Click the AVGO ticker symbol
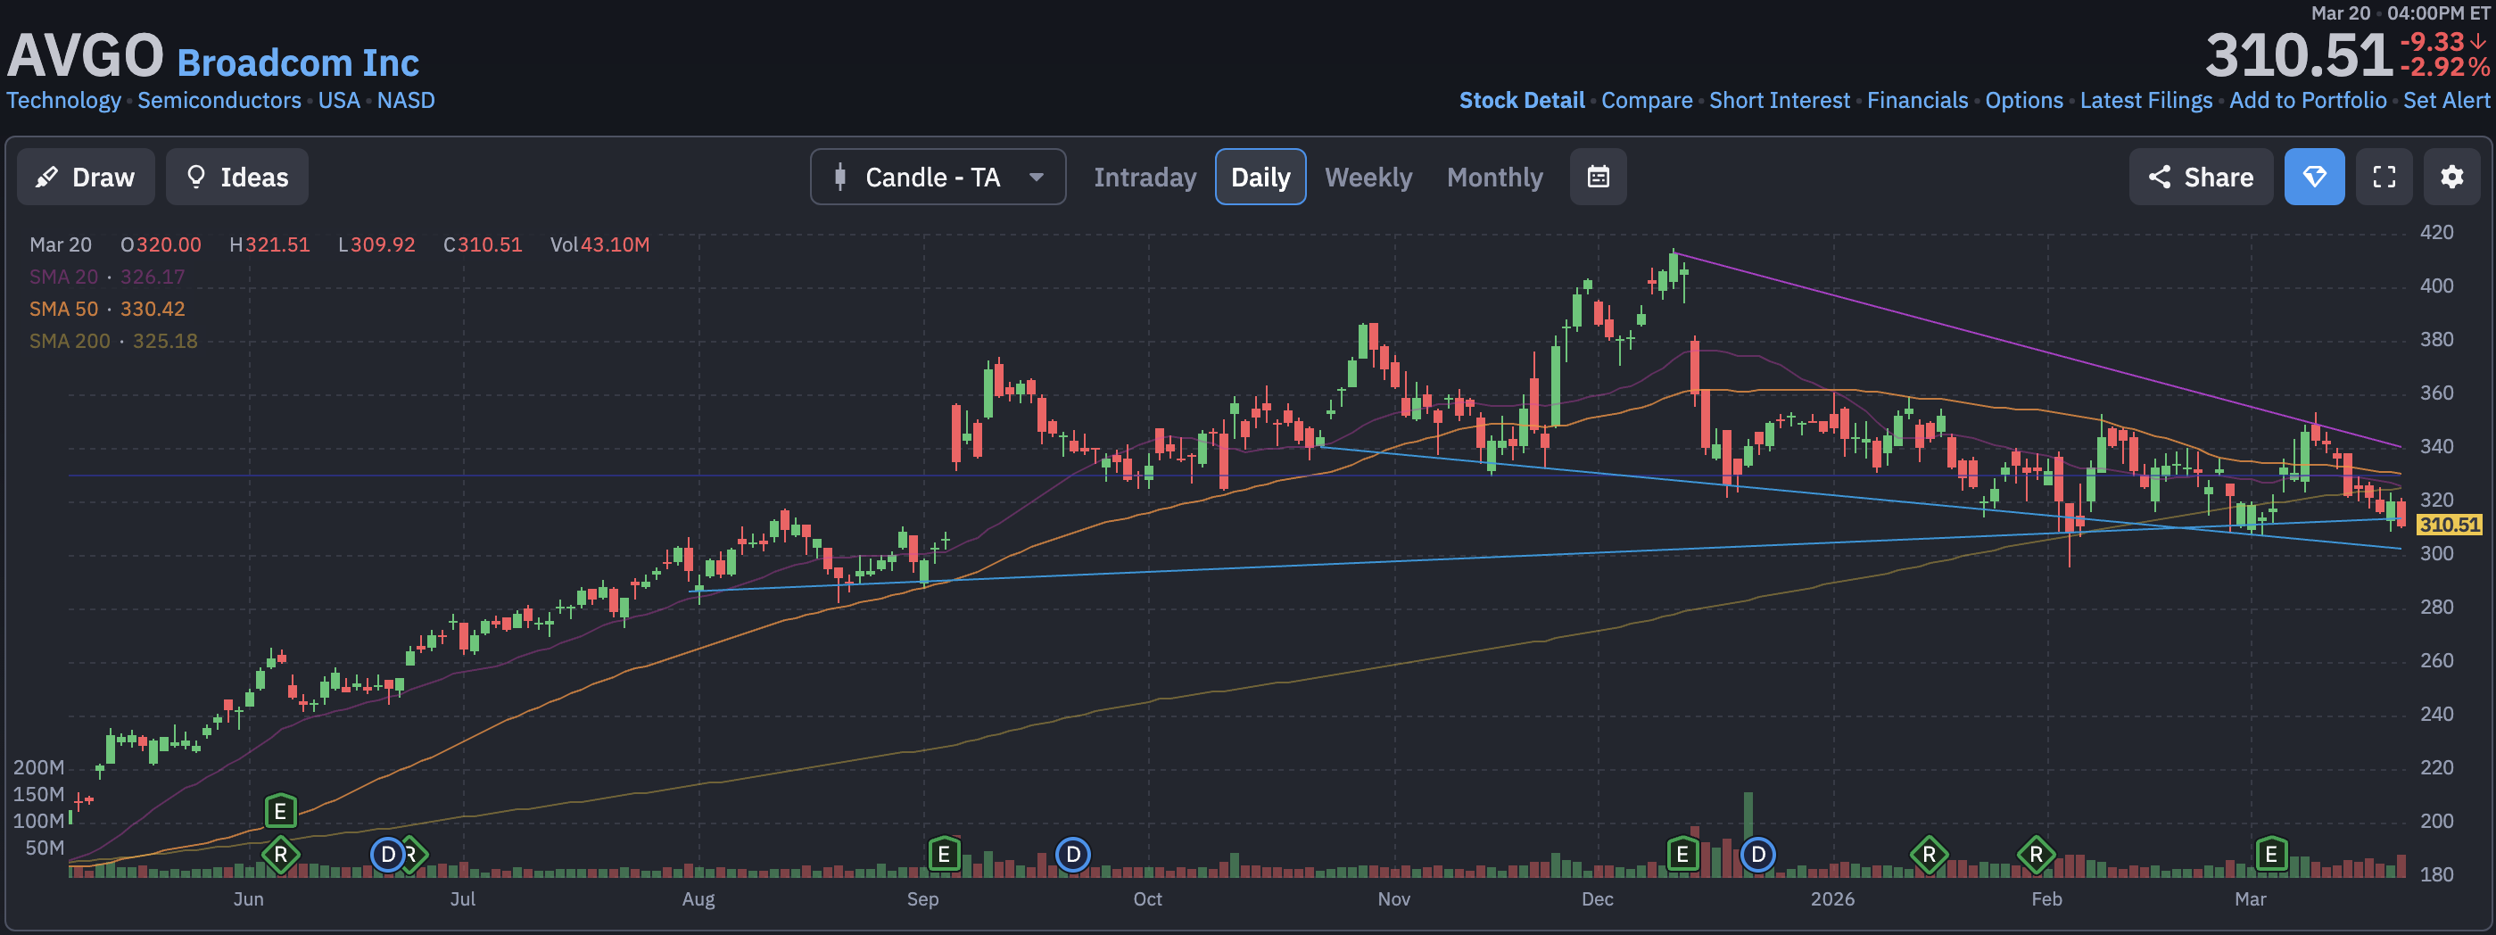 pyautogui.click(x=86, y=55)
